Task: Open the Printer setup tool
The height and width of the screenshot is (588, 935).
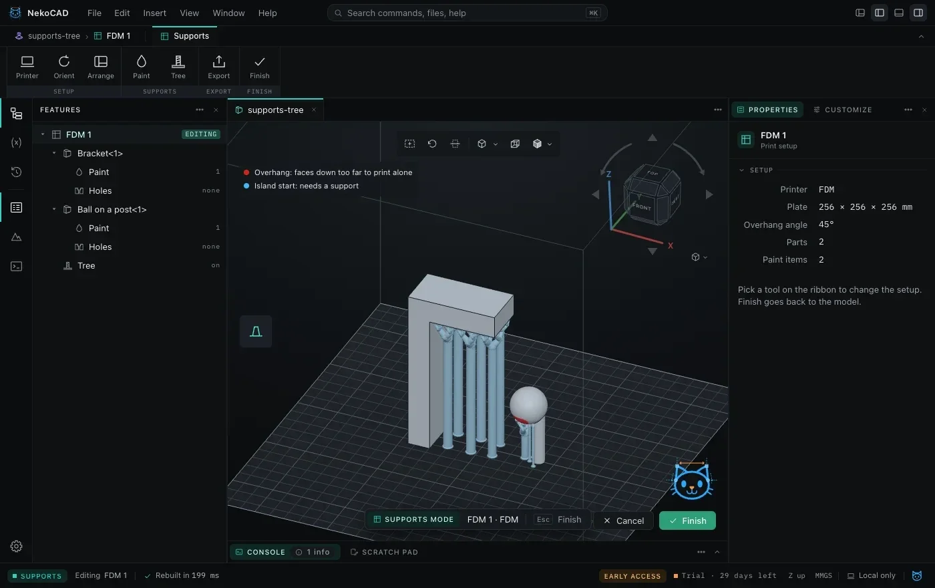Action: [x=27, y=67]
